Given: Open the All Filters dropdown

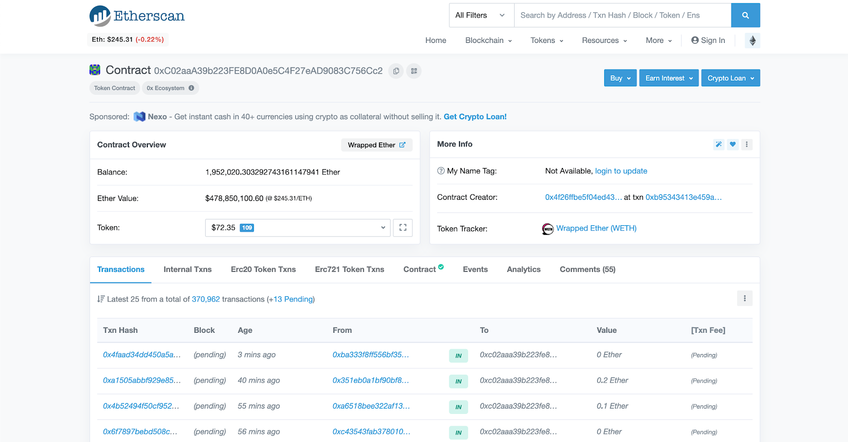Looking at the screenshot, I should (x=481, y=15).
